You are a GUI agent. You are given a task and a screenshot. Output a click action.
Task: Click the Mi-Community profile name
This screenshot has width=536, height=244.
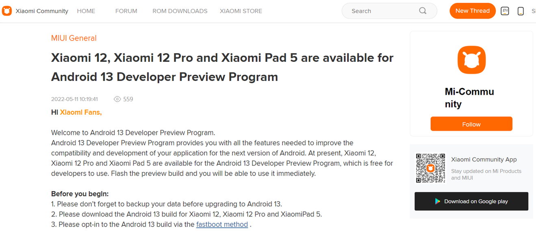tap(469, 98)
